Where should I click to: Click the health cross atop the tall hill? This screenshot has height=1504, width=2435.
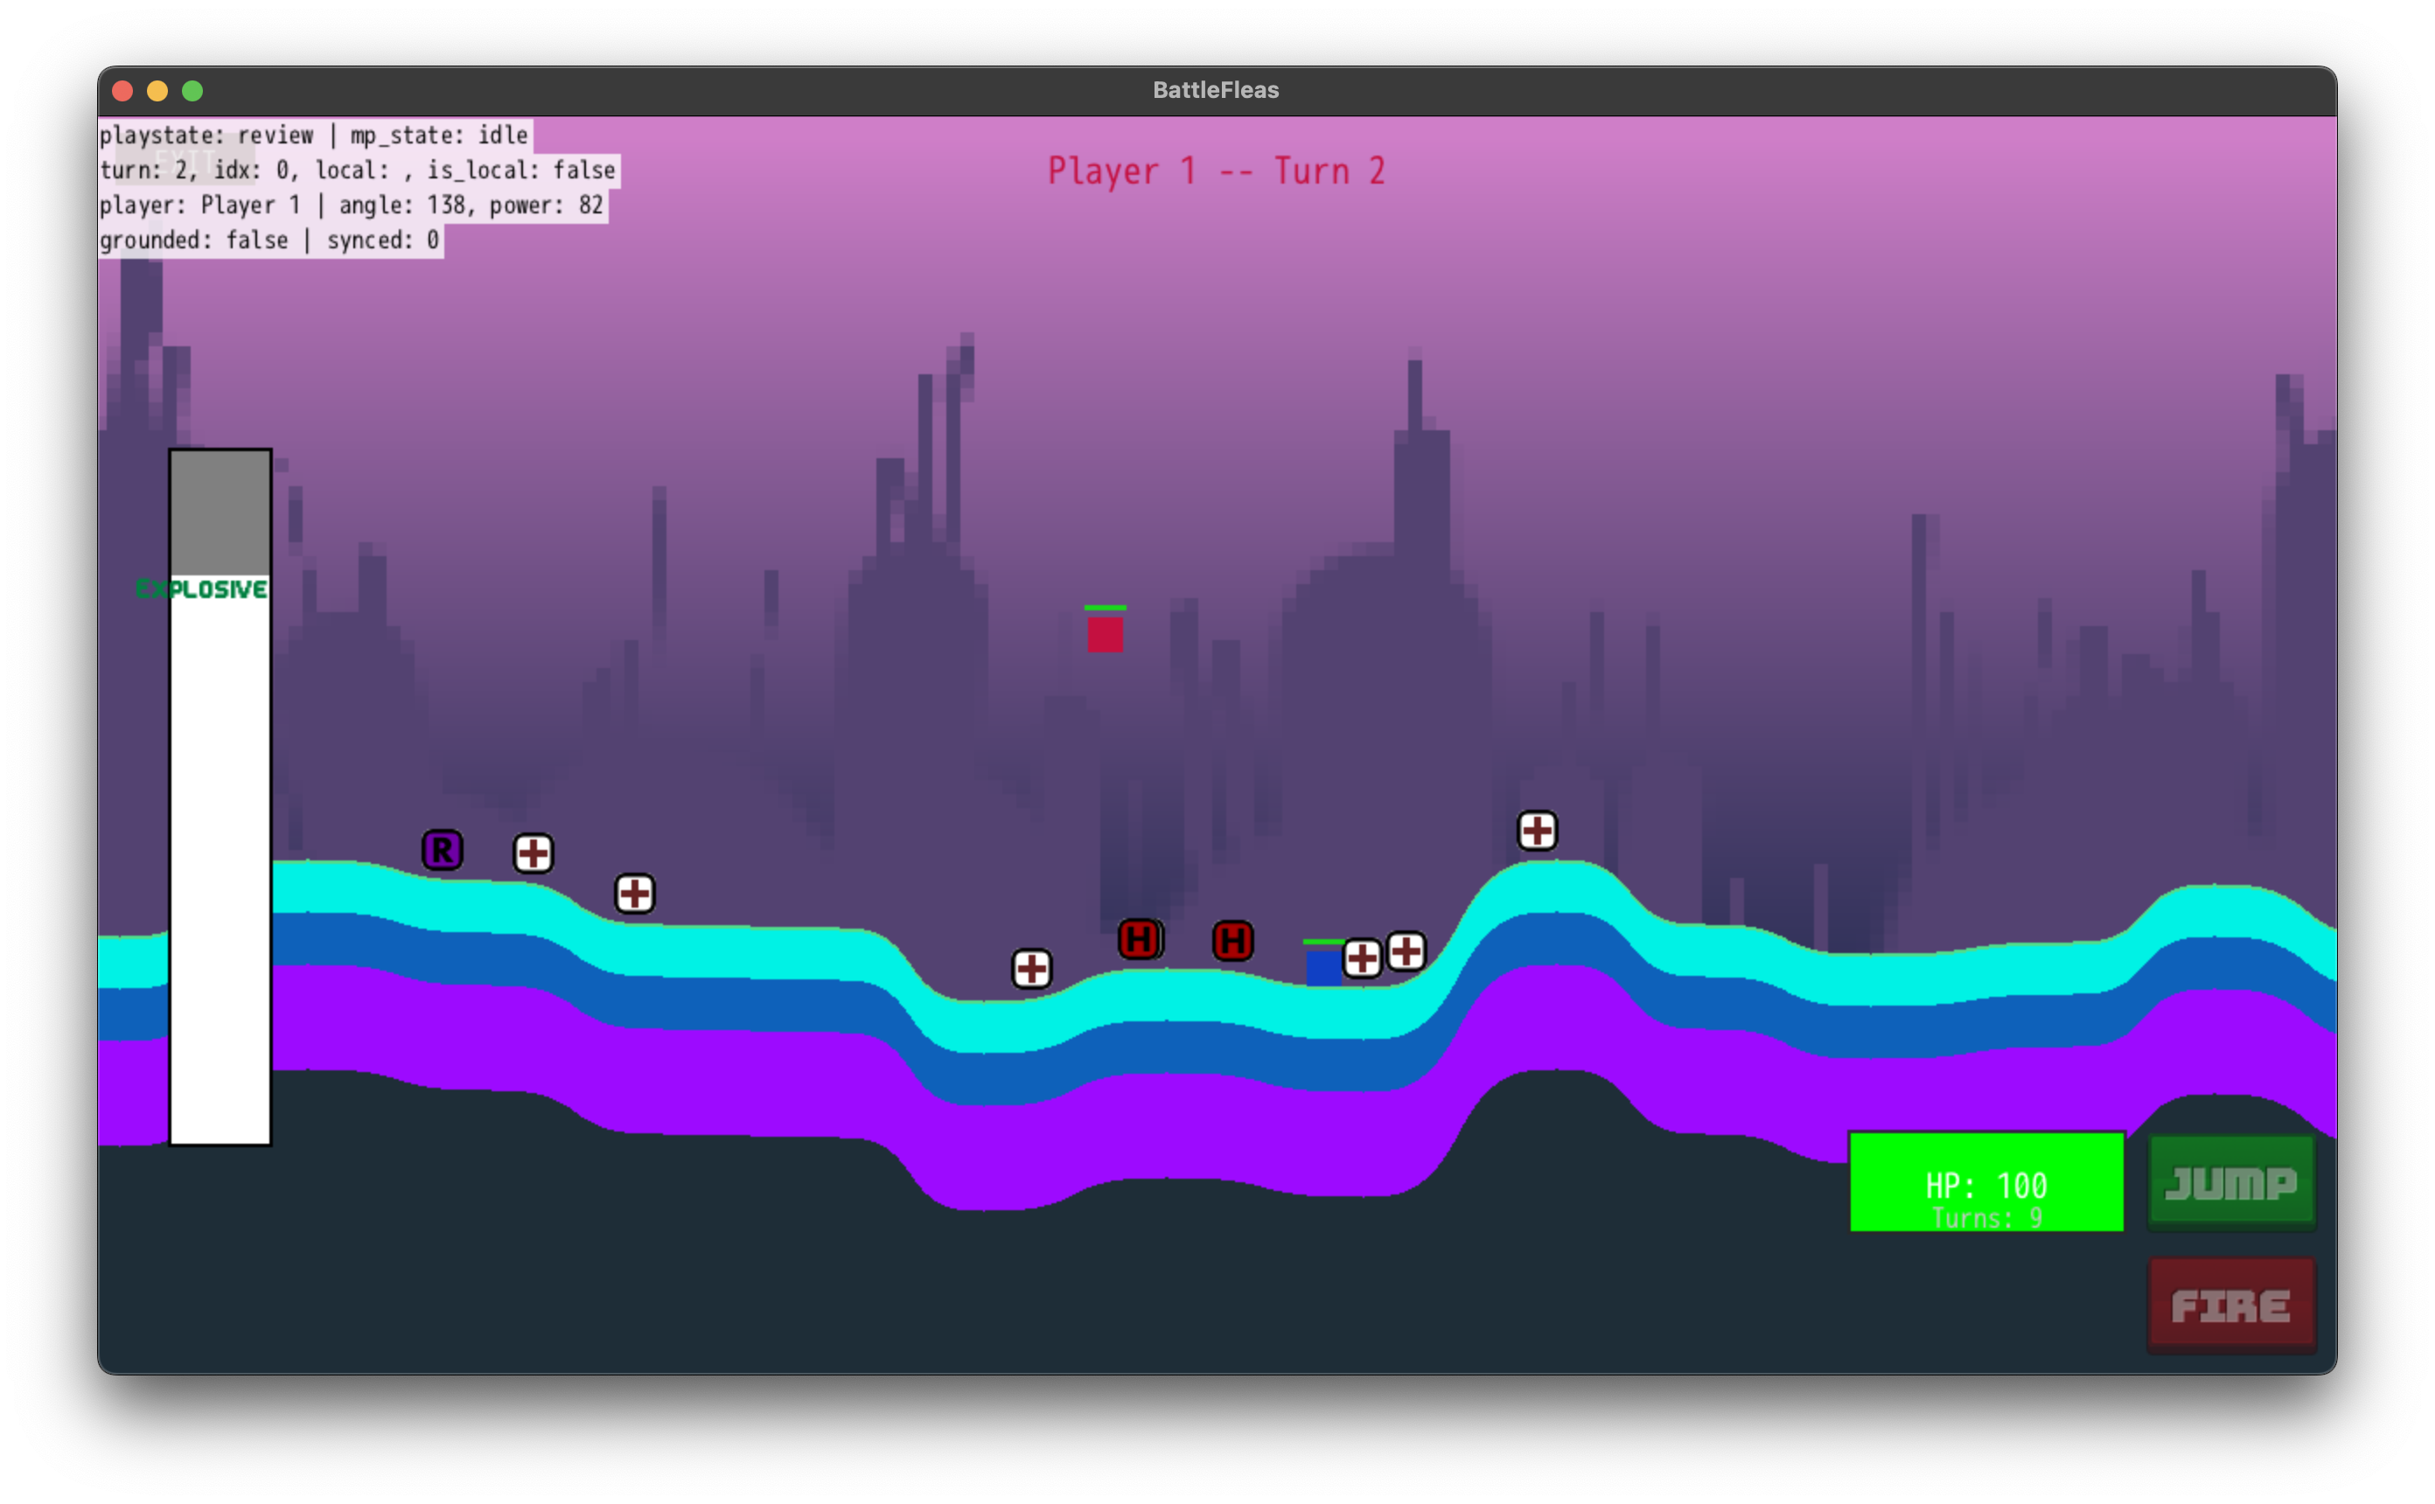coord(1537,831)
